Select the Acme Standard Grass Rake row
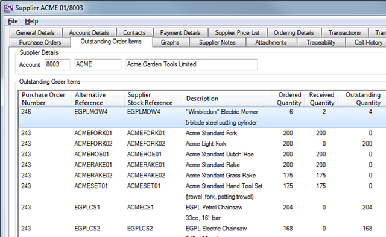 click(203, 176)
